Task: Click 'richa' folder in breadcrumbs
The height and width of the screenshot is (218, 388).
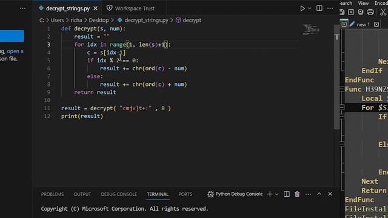Action: click(76, 20)
